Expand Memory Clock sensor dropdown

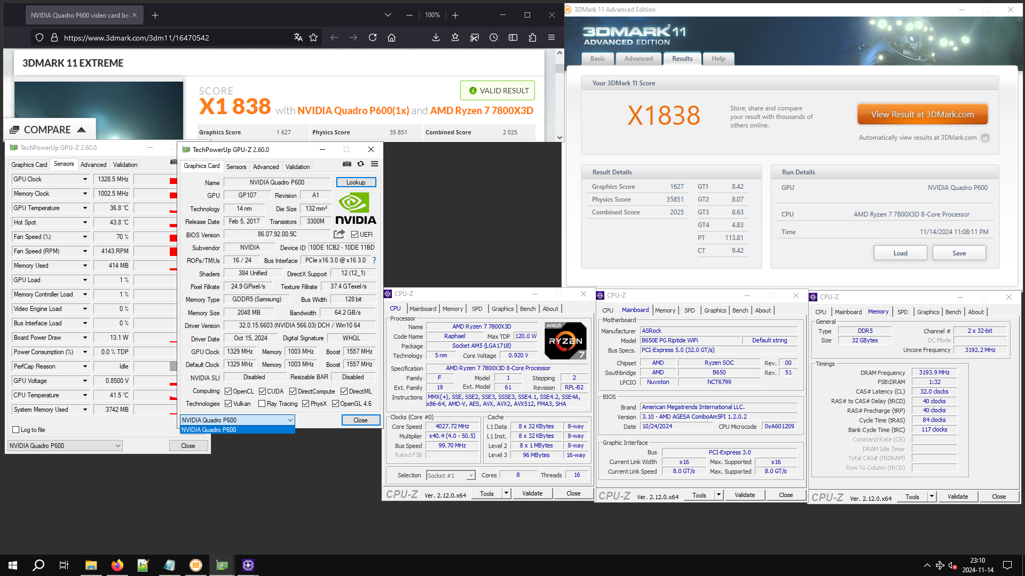coord(85,194)
